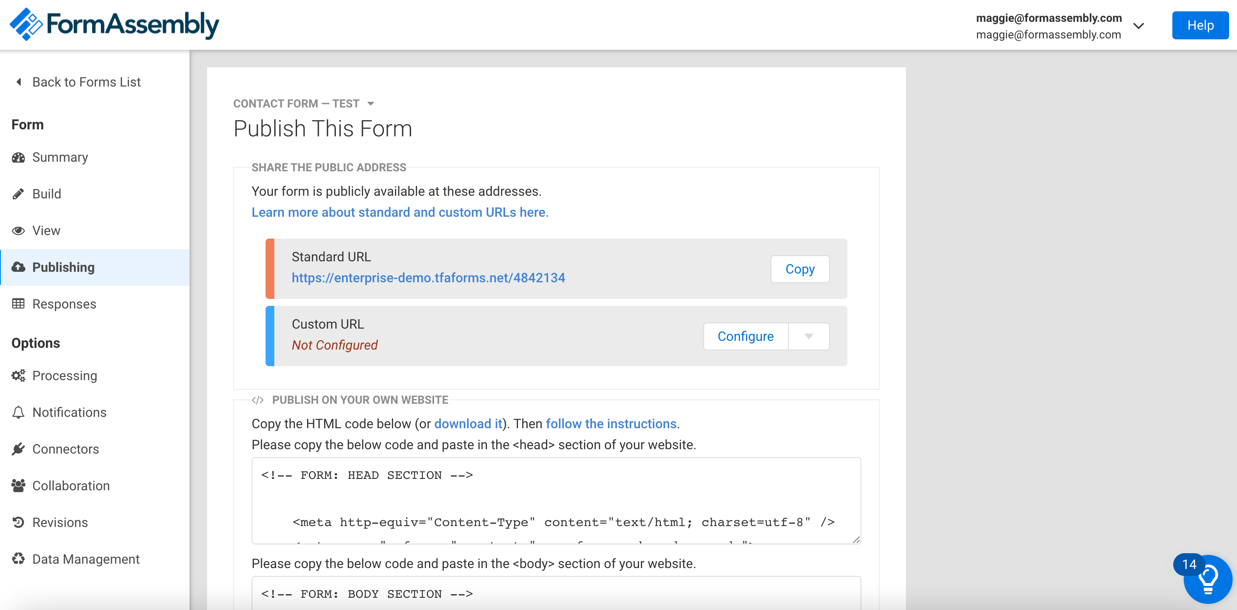Viewport: 1237px width, 610px height.
Task: Click Copy button for Standard URL
Action: (x=800, y=268)
